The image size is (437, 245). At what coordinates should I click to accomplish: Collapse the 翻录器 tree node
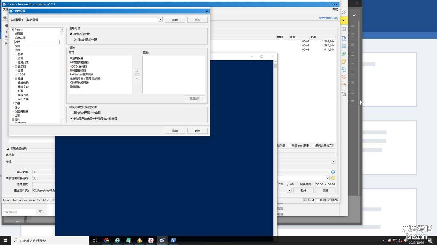(16, 66)
